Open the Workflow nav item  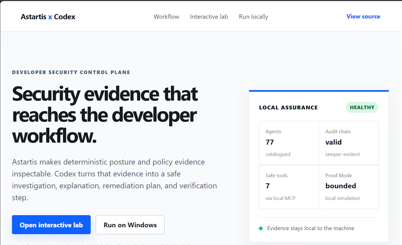click(166, 17)
